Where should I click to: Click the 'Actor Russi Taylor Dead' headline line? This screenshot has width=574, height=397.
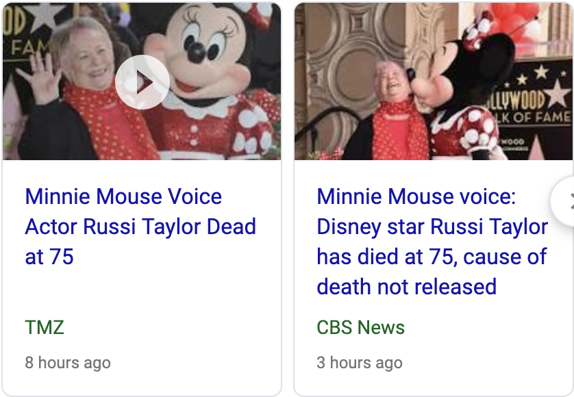[x=140, y=227]
